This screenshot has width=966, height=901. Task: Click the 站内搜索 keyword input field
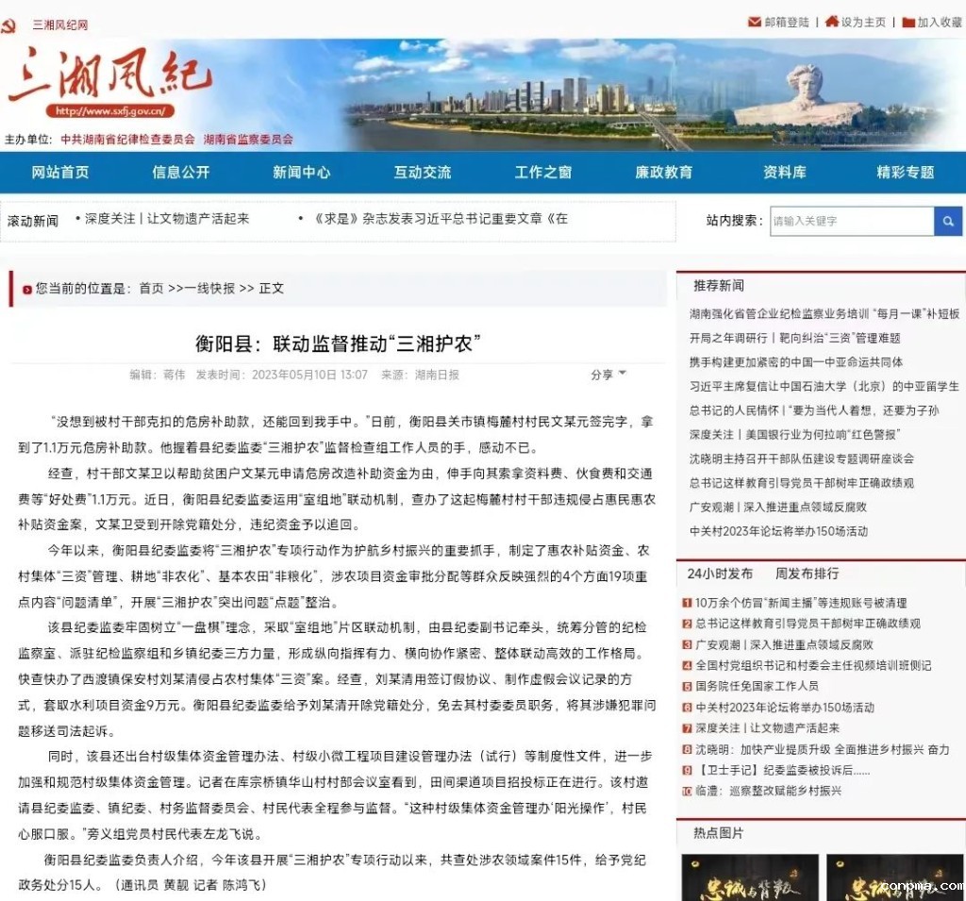tap(851, 221)
